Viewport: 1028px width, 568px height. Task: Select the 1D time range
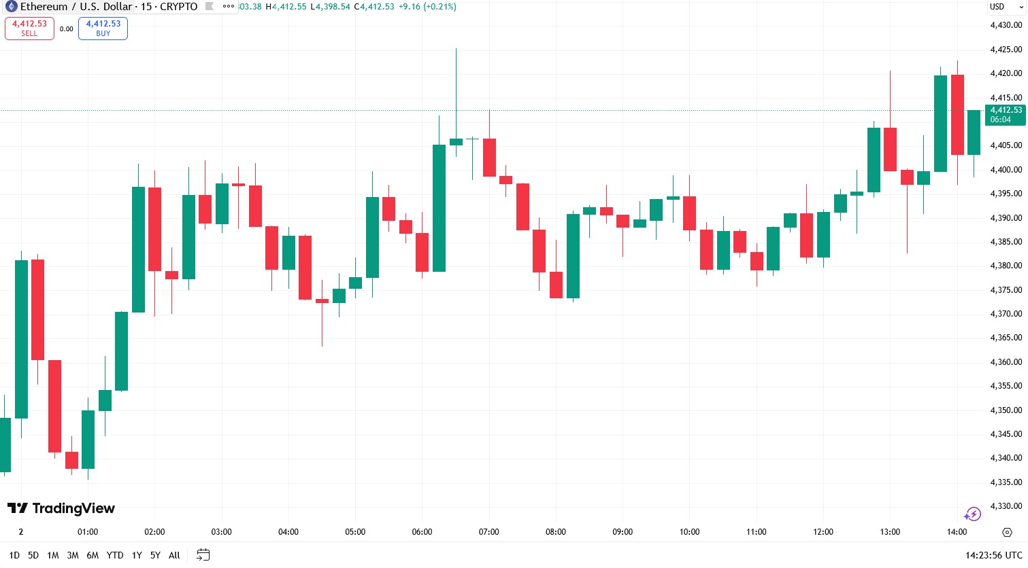tap(14, 555)
